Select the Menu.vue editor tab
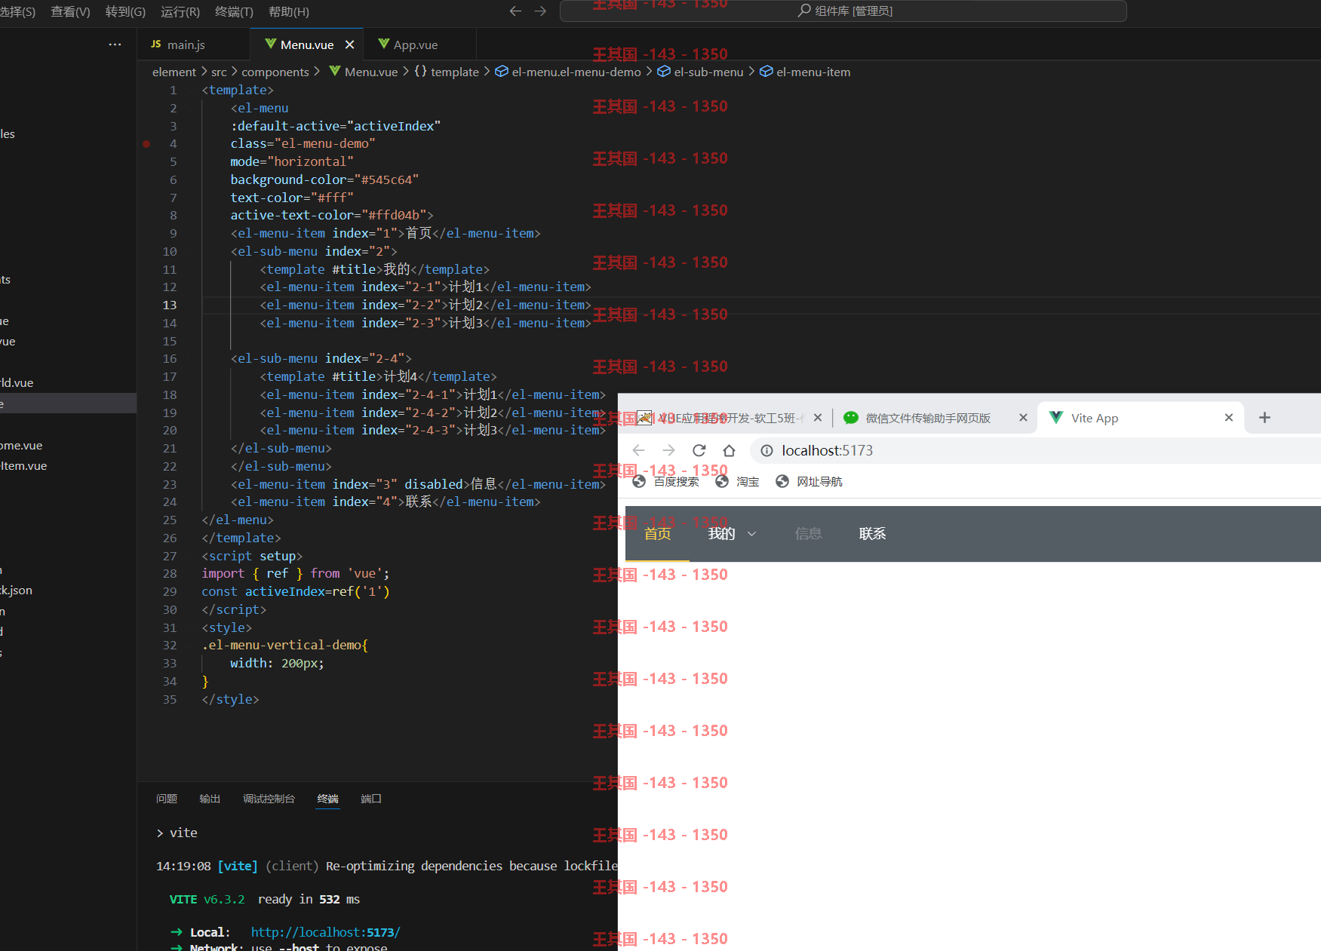Screen dimensions: 1321x951 (306, 44)
